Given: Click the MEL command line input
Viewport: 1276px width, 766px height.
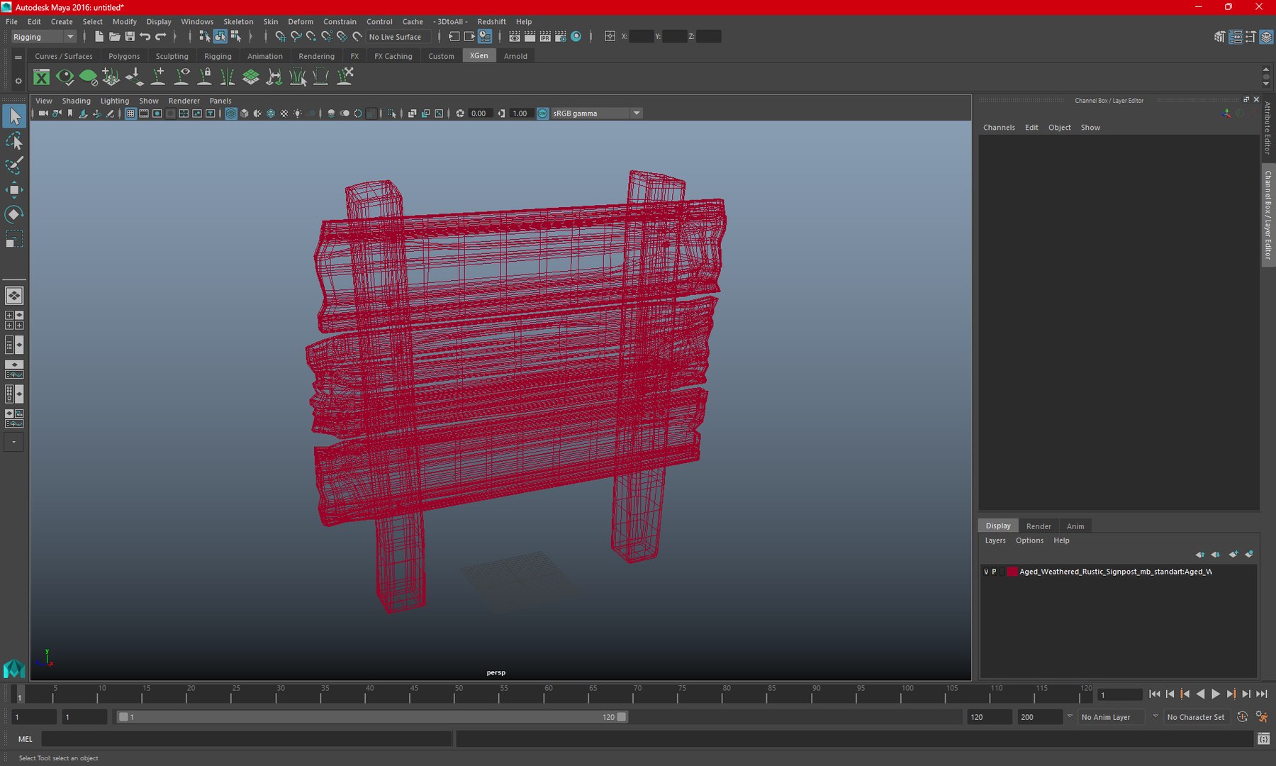Looking at the screenshot, I should 247,739.
